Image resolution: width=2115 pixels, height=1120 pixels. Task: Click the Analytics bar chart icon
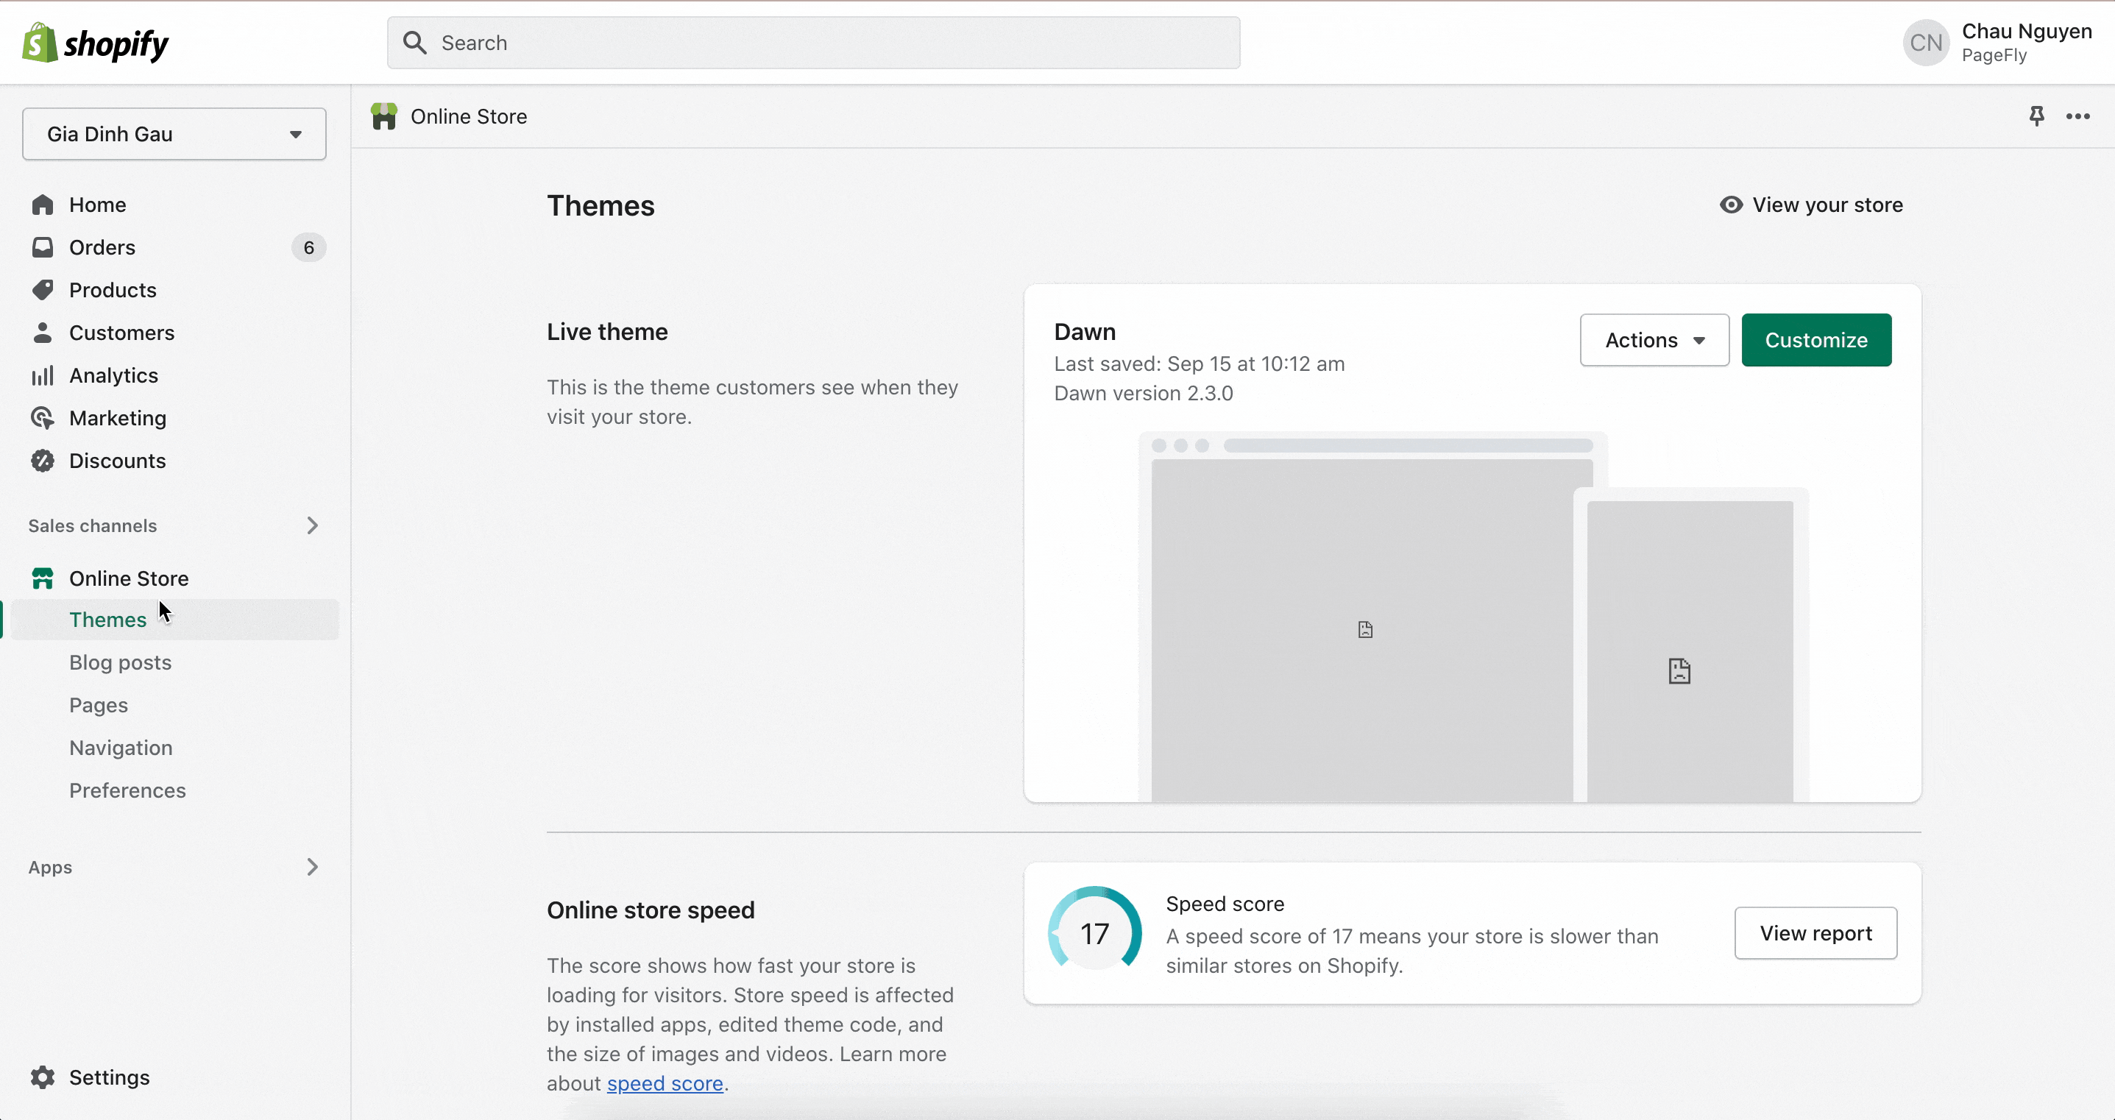pos(43,375)
